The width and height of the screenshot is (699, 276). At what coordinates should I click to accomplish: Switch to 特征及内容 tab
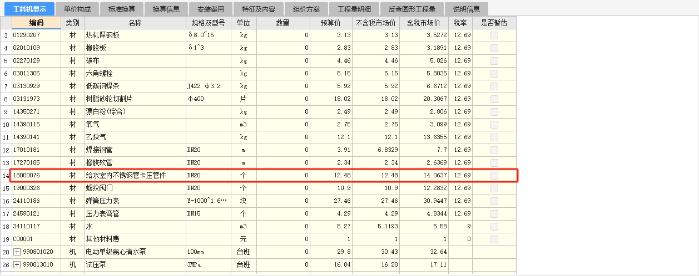pyautogui.click(x=258, y=9)
